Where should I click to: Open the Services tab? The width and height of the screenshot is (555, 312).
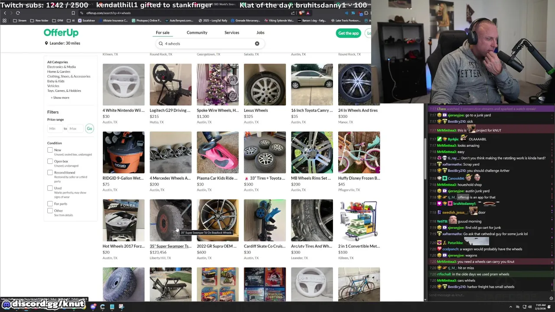232,32
